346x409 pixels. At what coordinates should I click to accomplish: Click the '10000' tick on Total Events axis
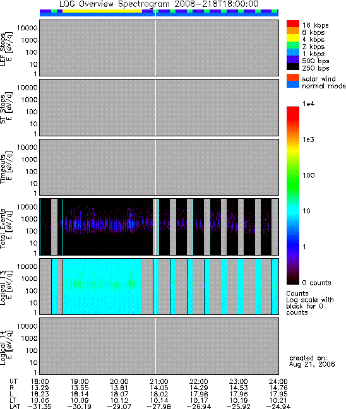[27, 207]
